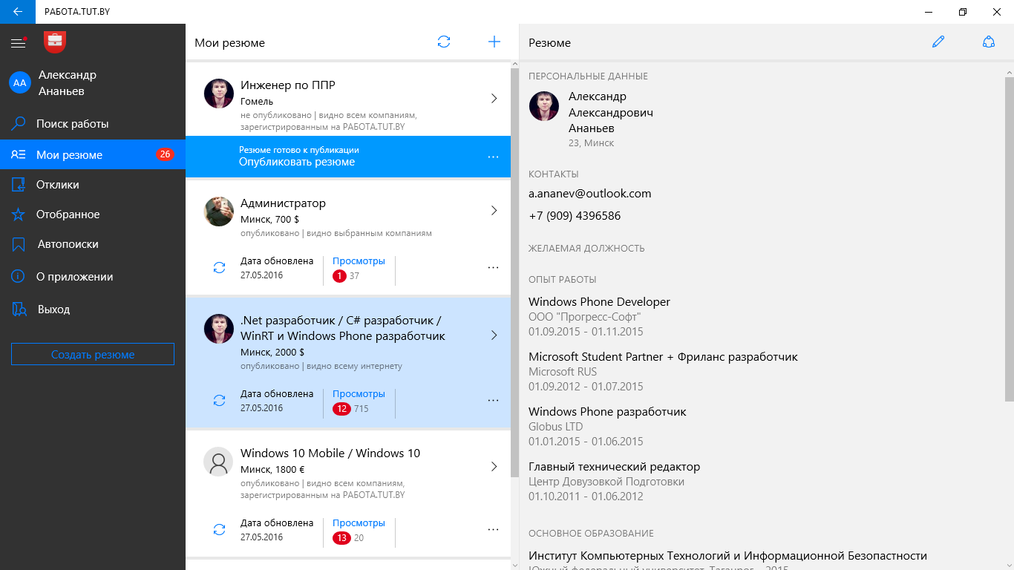Refresh update date of Администратор resume
Viewport: 1014px width, 570px height.
click(x=219, y=268)
